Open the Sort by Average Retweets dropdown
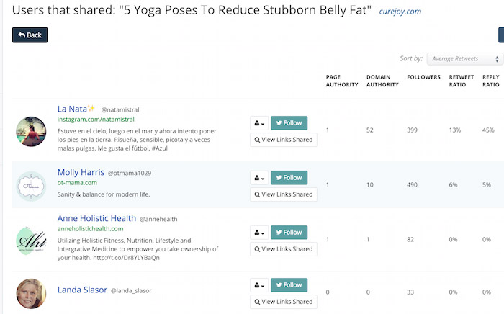The width and height of the screenshot is (504, 314). coord(465,59)
